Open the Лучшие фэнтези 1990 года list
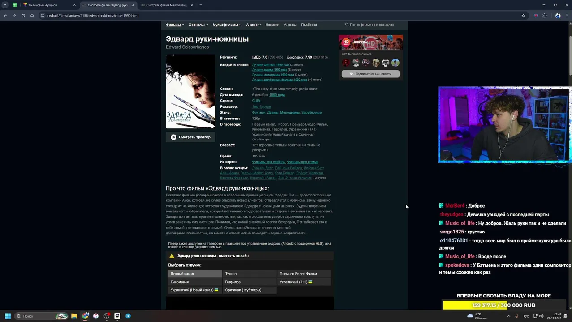 coord(271,65)
